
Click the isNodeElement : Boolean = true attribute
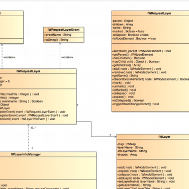(134, 38)
